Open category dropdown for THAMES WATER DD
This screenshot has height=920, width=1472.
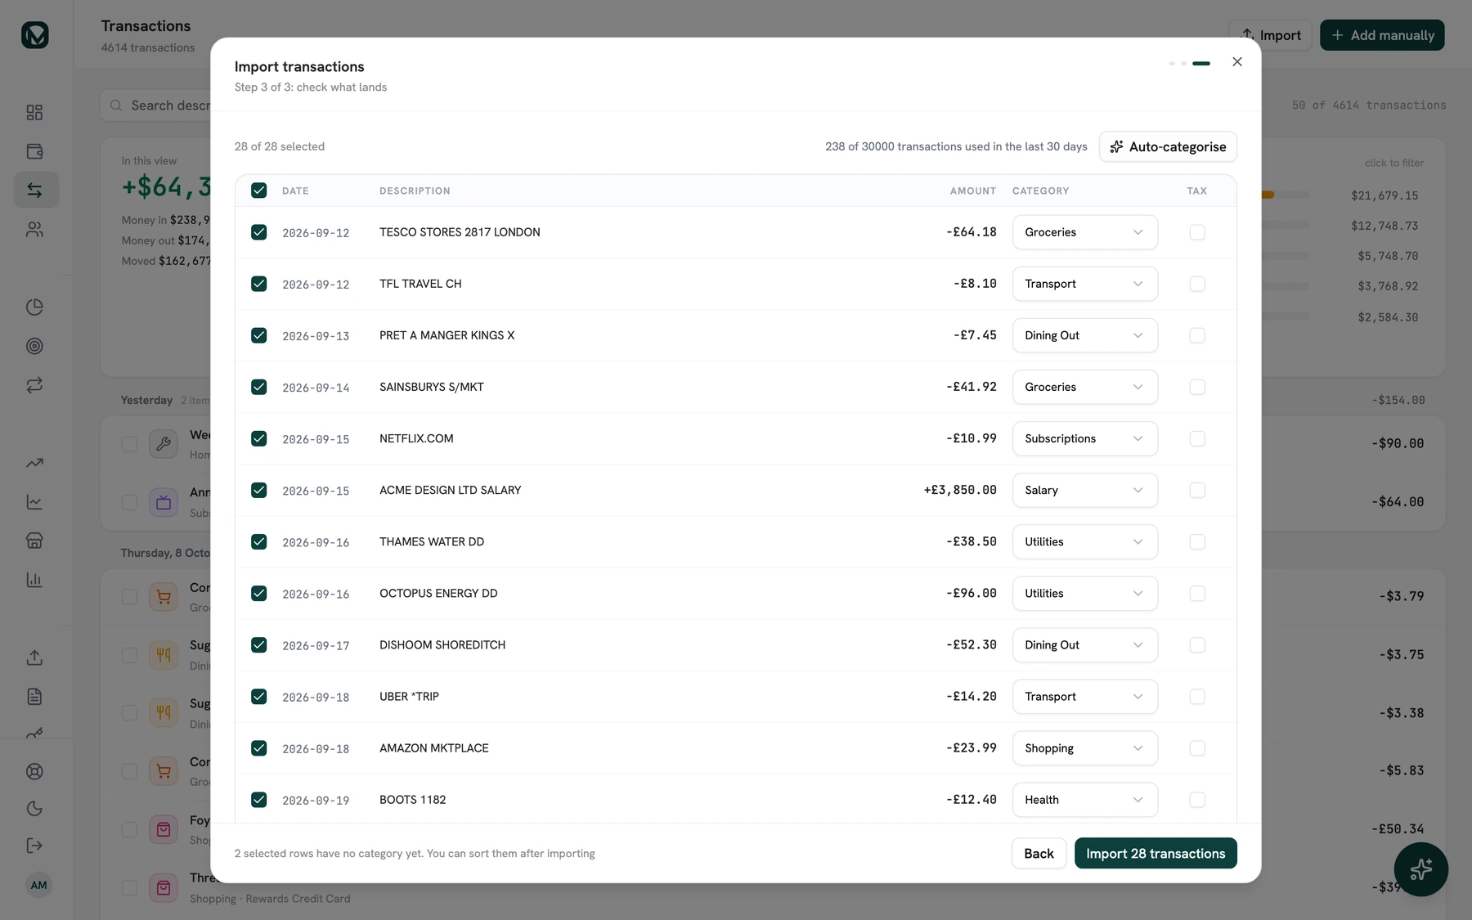1084,541
